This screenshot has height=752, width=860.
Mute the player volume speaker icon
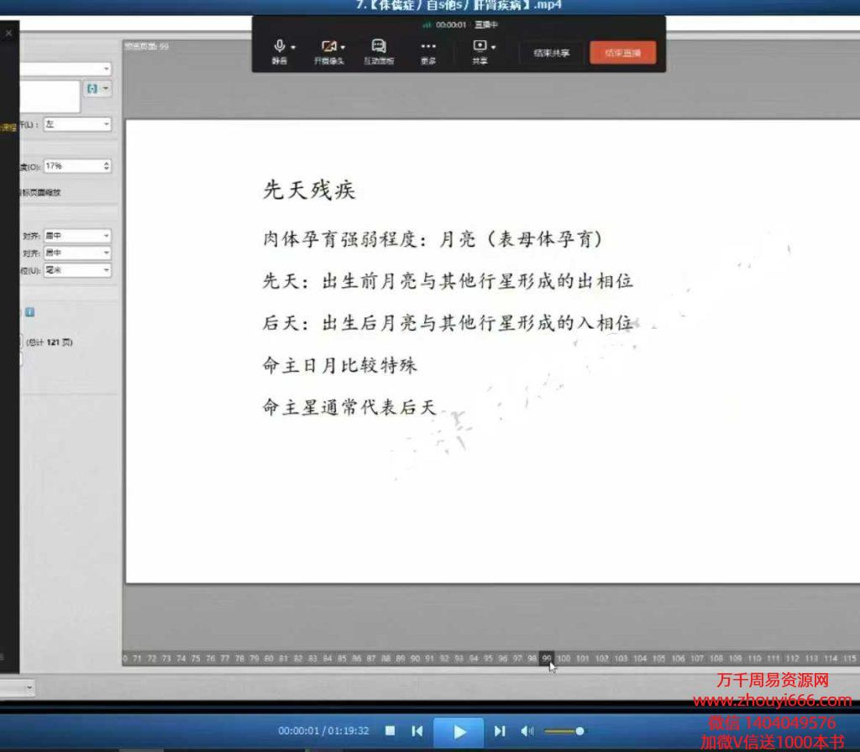(527, 731)
